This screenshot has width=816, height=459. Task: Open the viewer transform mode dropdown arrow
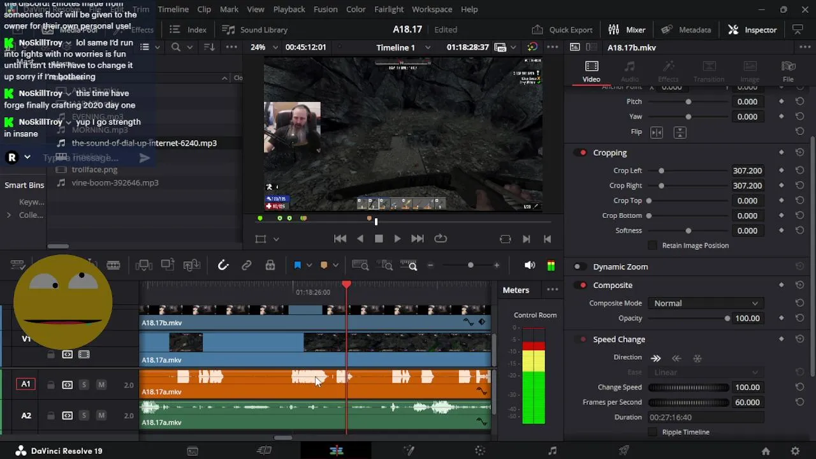(276, 239)
